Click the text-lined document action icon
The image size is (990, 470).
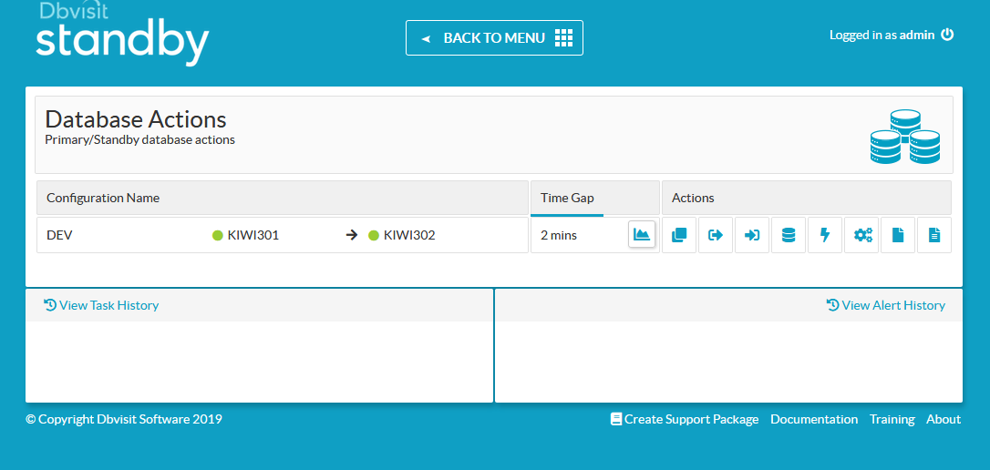pyautogui.click(x=934, y=235)
